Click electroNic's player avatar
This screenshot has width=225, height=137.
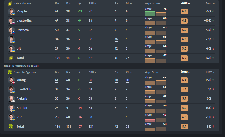[x=11, y=21]
